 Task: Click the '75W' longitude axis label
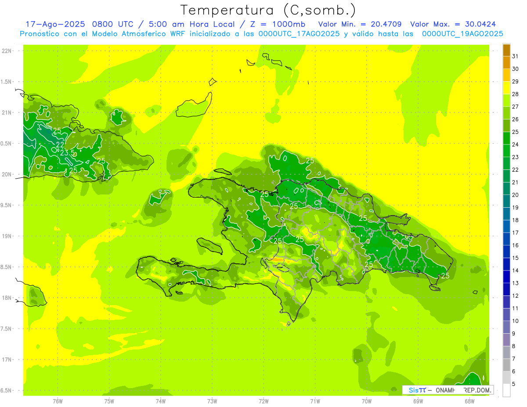click(x=109, y=401)
